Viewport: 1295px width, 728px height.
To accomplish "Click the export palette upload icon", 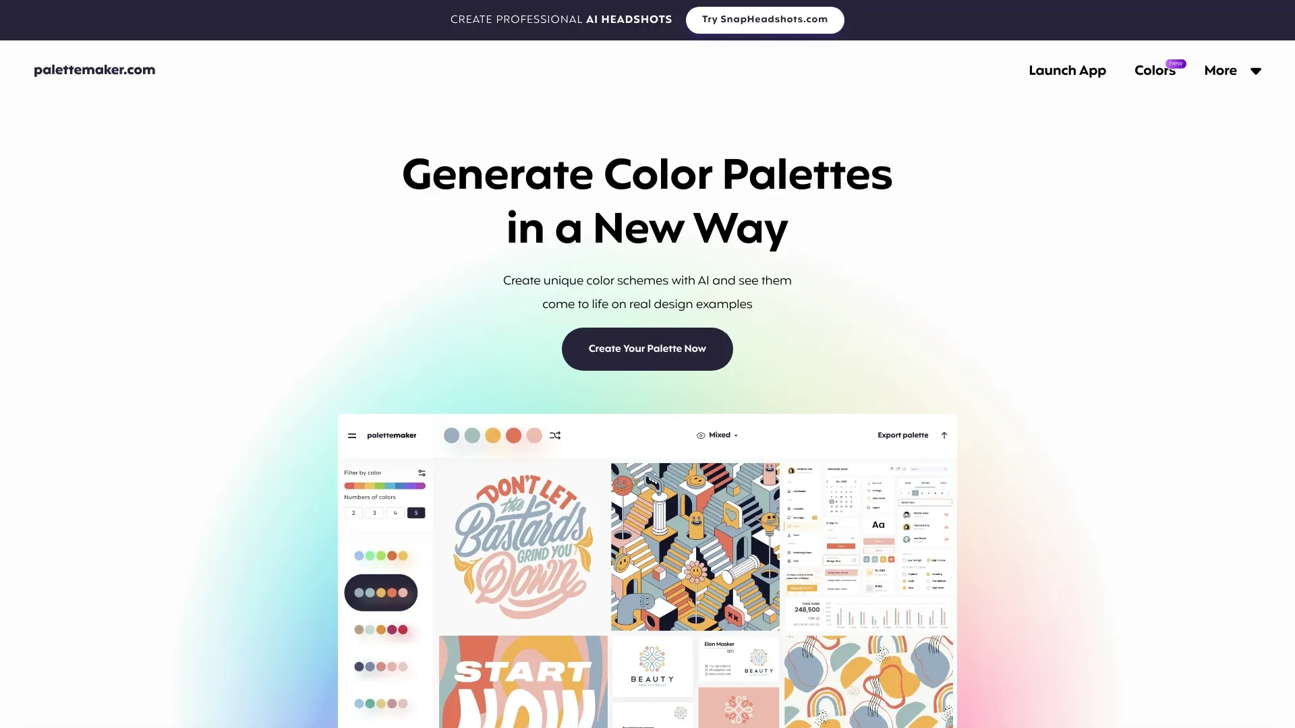I will 944,435.
